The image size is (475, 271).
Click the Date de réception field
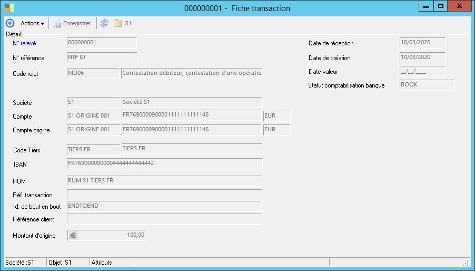pyautogui.click(x=422, y=43)
